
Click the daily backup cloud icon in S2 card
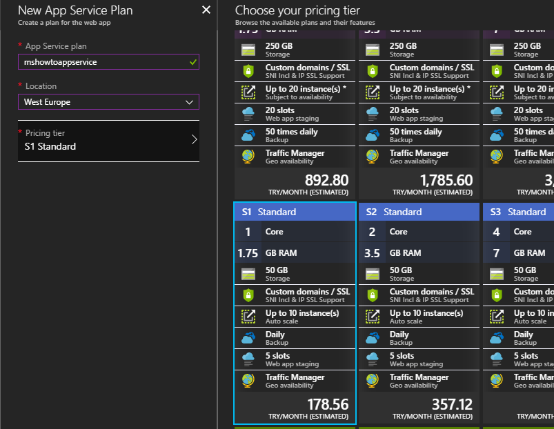[373, 338]
